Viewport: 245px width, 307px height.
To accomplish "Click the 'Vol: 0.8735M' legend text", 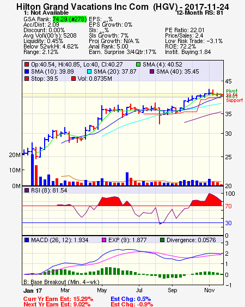I will click(x=95, y=79).
